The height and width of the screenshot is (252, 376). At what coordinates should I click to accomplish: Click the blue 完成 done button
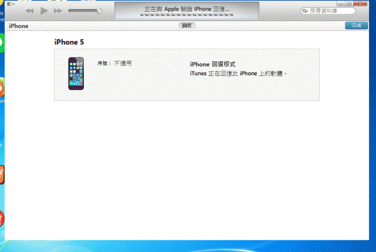pyautogui.click(x=356, y=26)
